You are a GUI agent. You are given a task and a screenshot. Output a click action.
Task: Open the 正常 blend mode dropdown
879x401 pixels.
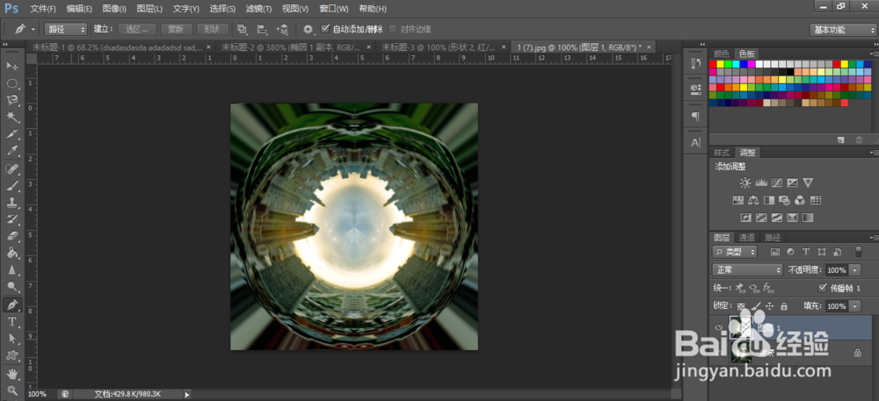[747, 270]
